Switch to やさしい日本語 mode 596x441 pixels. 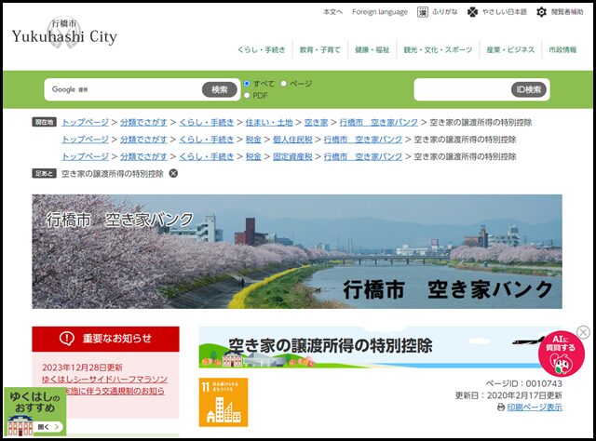[x=497, y=12]
